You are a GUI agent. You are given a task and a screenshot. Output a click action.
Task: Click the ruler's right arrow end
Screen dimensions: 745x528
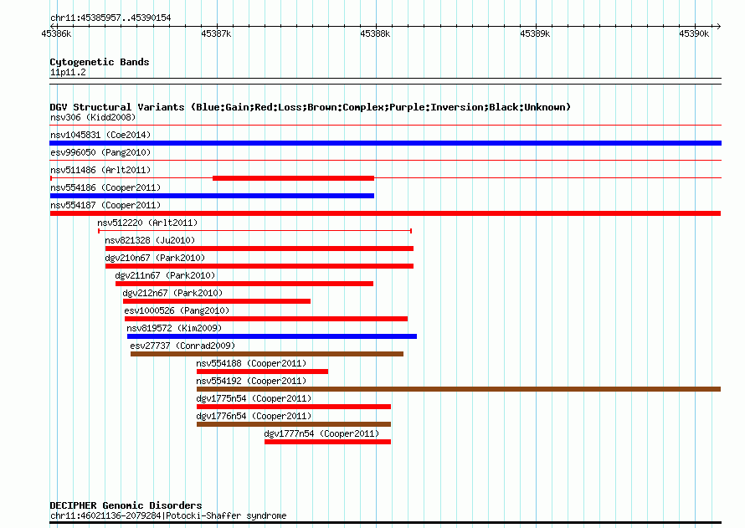tap(719, 26)
